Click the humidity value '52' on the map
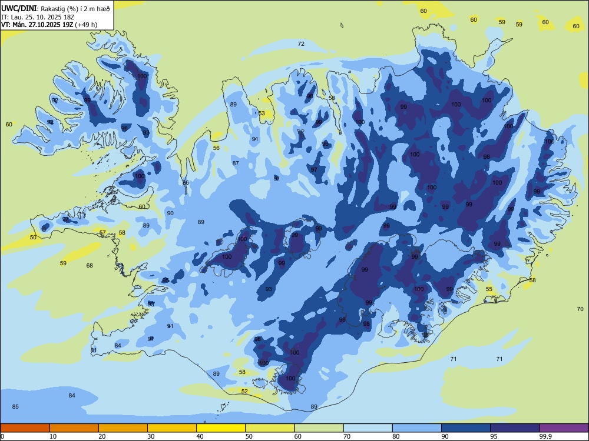The image size is (589, 441). (244, 391)
